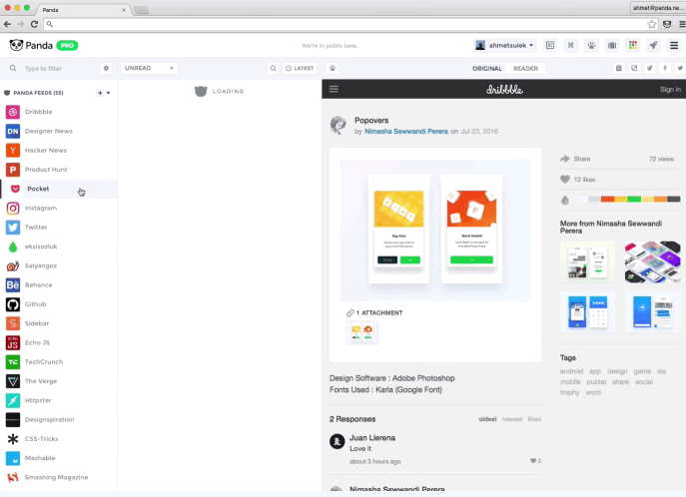Open The Verge feed icon
Screen dimensions: 686x497
tap(13, 381)
